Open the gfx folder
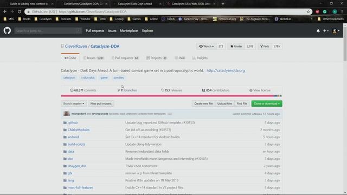347x195 pixels. 70,173
